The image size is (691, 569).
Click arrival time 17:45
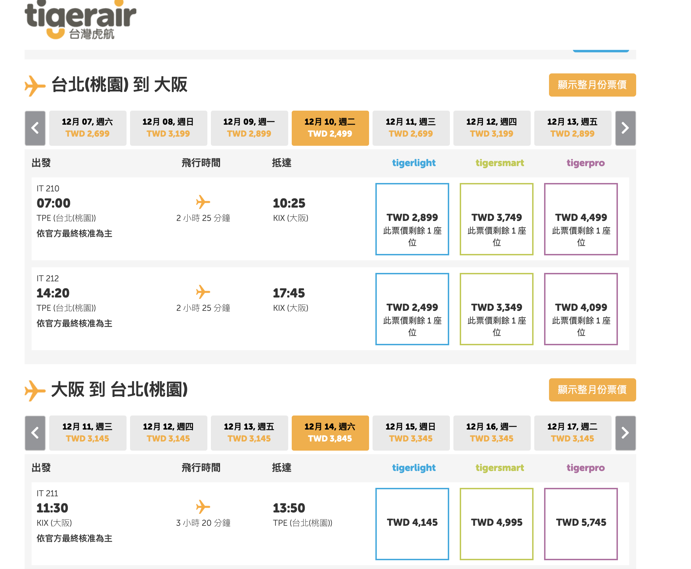click(289, 293)
